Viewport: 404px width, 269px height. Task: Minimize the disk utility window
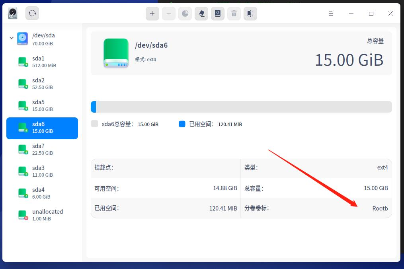(351, 14)
